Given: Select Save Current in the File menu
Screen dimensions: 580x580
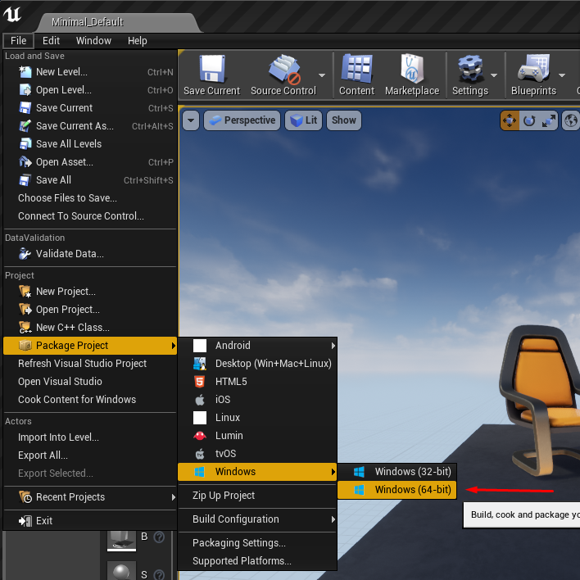Looking at the screenshot, I should [x=90, y=108].
